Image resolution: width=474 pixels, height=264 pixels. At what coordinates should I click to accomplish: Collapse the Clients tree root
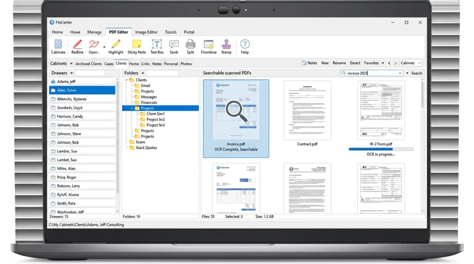(126, 80)
